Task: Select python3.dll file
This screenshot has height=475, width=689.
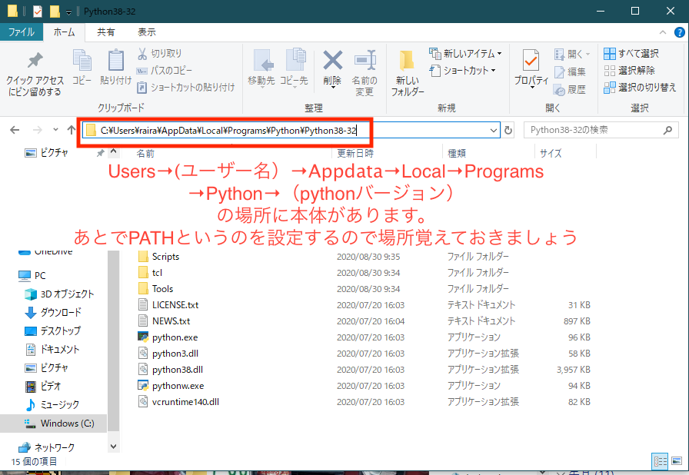Action: [168, 354]
